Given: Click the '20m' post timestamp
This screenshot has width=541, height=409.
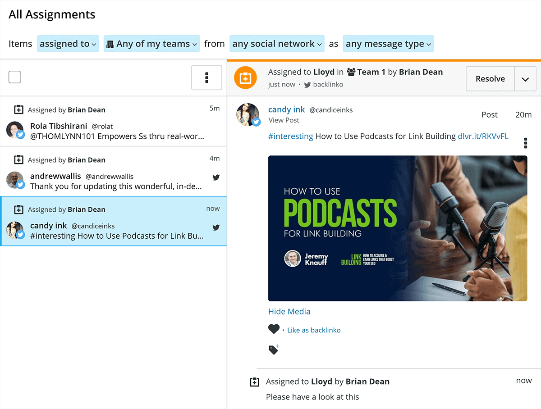Looking at the screenshot, I should pyautogui.click(x=523, y=115).
